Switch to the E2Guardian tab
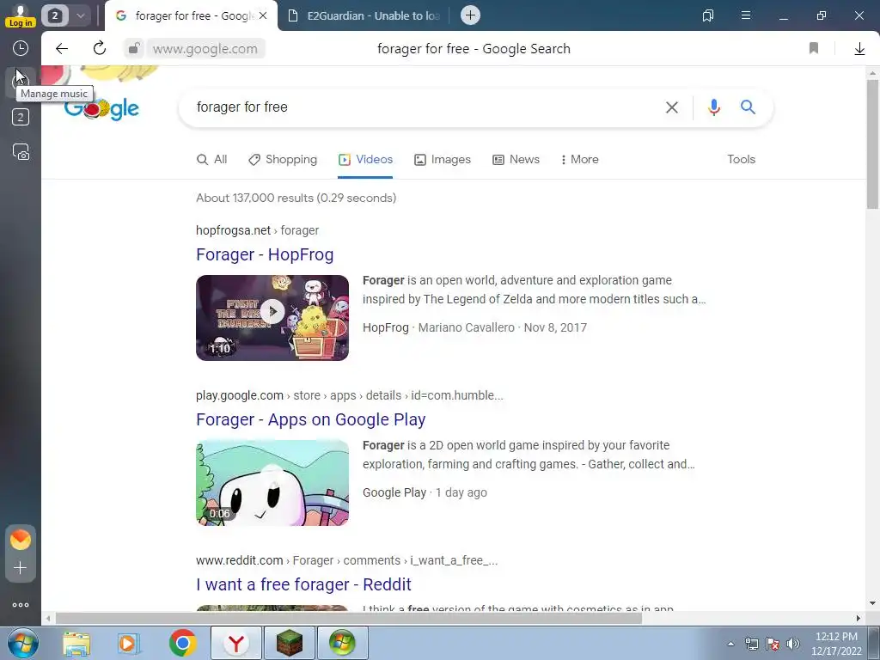880x660 pixels. pos(364,15)
